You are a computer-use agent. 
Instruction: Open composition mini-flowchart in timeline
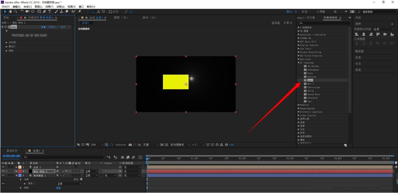108,157
